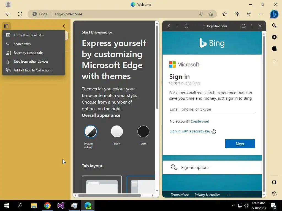Go back with the browser back arrow
Screen dimensions: 282x211
pos(7,14)
